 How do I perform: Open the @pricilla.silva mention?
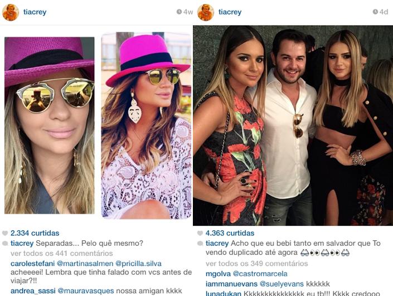point(138,264)
